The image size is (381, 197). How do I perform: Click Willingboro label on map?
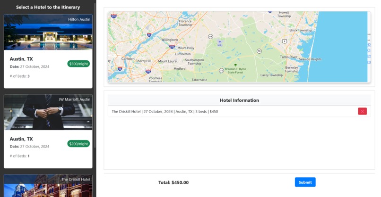(x=170, y=40)
